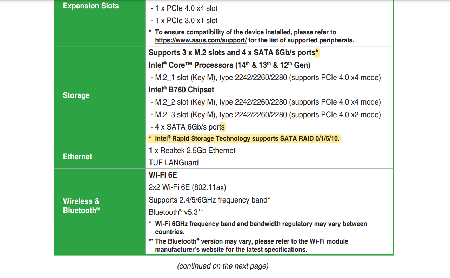Click the "To ensure compatibility of the device installed" note

click(x=251, y=36)
